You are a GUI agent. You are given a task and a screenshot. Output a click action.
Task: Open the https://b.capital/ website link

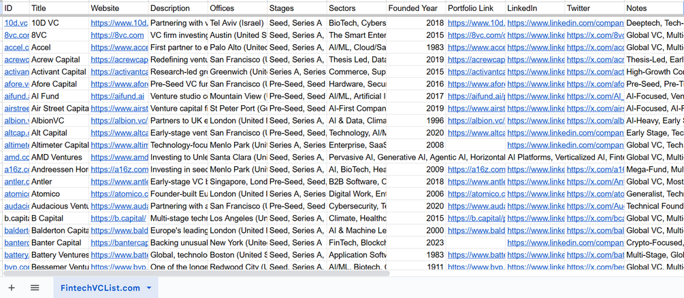[118, 218]
